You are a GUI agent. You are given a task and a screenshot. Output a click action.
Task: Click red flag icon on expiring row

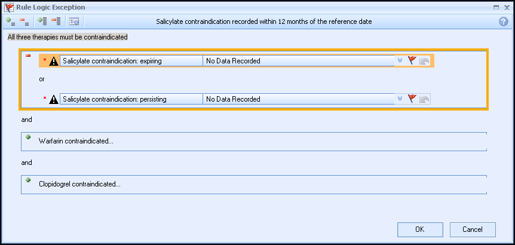coord(412,60)
